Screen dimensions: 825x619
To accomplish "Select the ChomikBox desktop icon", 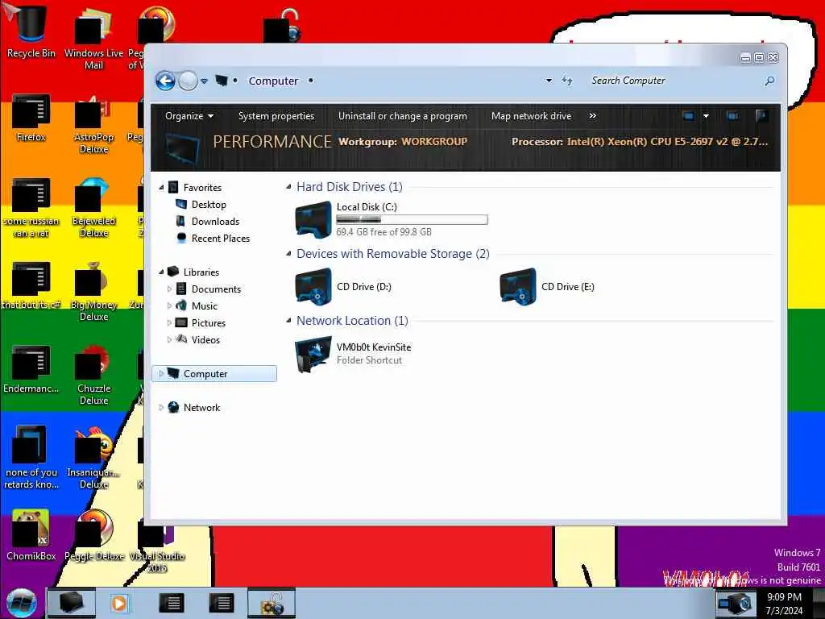I will point(31,534).
